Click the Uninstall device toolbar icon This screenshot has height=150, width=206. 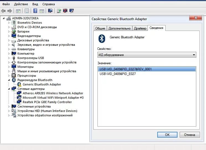coord(65,11)
